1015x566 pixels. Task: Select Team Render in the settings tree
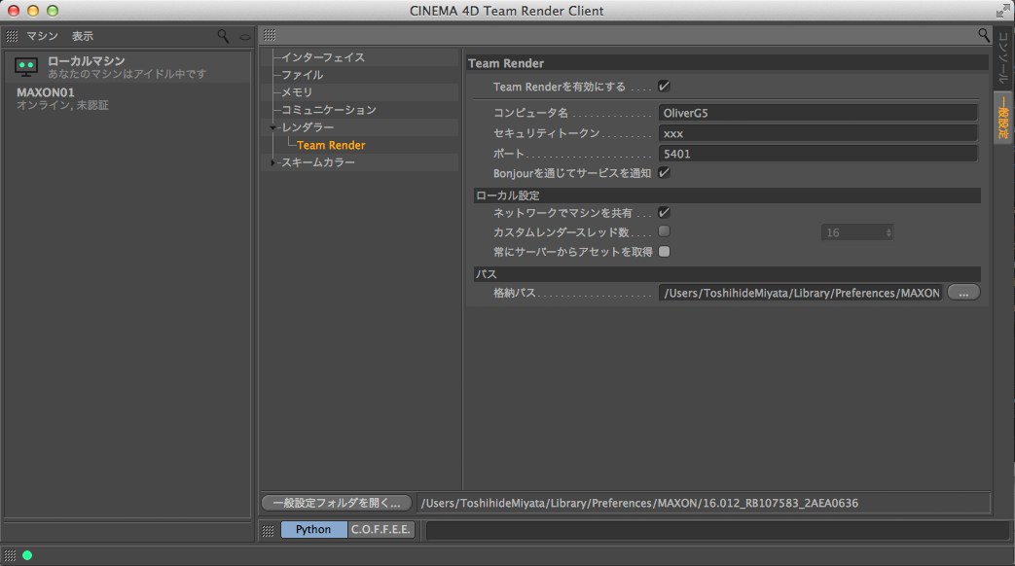coord(331,145)
